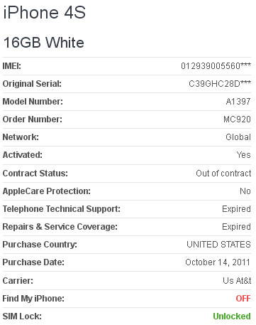Viewport: 256px width, 325px height.
Task: Click the Purchase Date October 14, 2011
Action: pyautogui.click(x=218, y=262)
